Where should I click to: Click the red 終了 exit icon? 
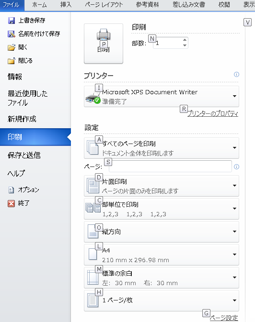pyautogui.click(x=12, y=203)
